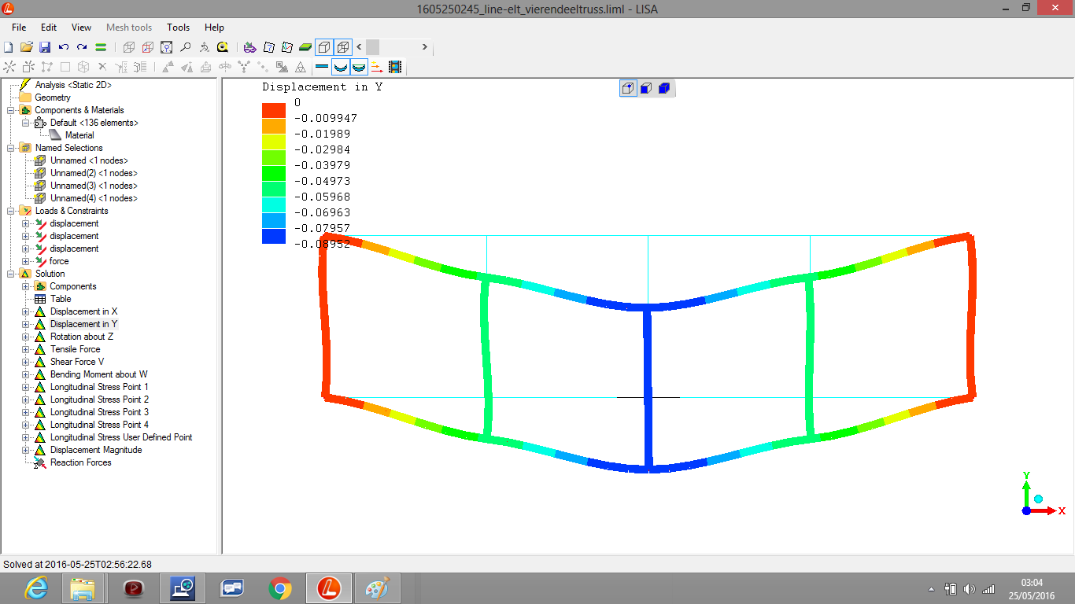
Task: Open Google Chrome from the taskbar
Action: click(x=280, y=587)
